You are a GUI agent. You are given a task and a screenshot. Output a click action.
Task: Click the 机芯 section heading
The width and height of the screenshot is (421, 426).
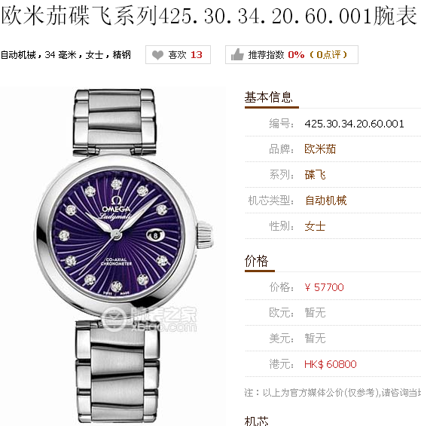257,421
